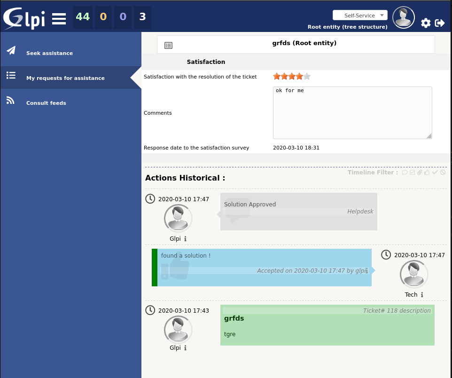Open the Self-Service profile dropdown
This screenshot has width=452, height=378.
click(x=359, y=15)
